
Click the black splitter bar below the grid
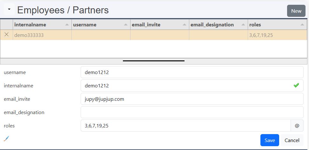pos(154,60)
